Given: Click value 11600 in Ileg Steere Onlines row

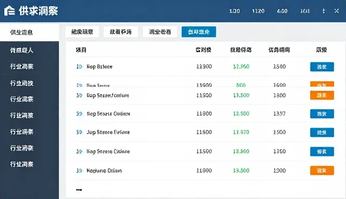Looking at the screenshot, I should [204, 114].
